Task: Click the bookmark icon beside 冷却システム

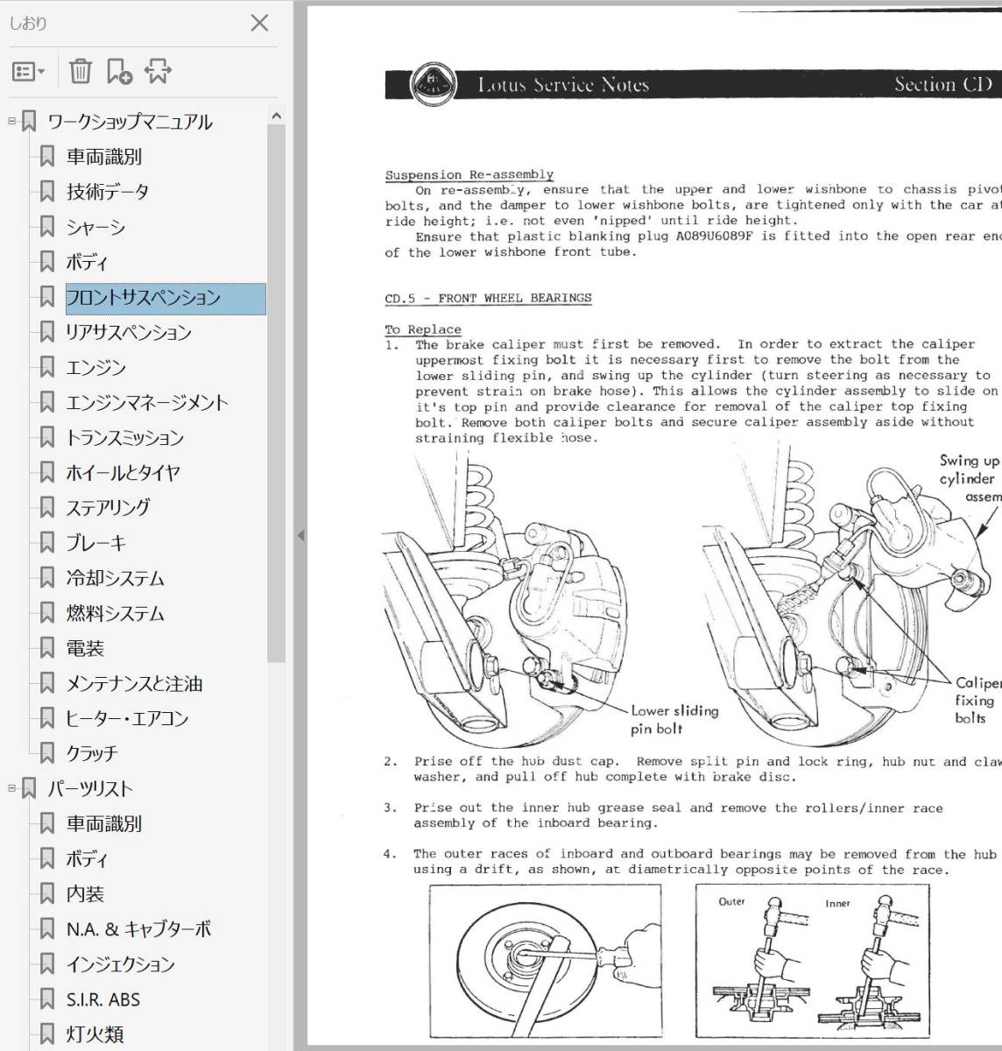Action: (x=47, y=578)
